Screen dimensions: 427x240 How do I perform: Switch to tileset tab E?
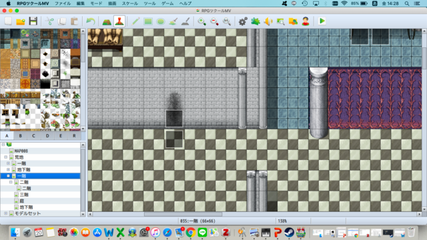tap(61, 135)
